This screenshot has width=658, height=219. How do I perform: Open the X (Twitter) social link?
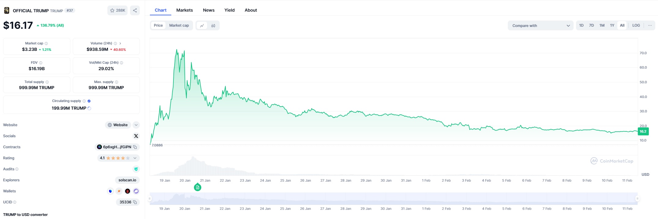tap(136, 136)
